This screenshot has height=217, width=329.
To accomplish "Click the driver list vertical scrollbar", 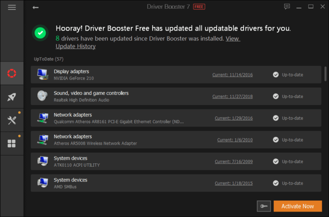I will 325,74.
